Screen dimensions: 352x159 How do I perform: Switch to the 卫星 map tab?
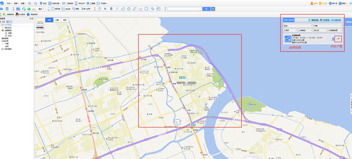coord(57,20)
